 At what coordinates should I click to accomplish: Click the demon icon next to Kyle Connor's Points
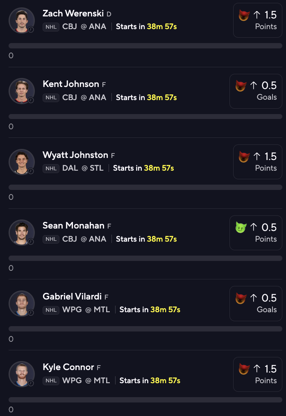[244, 369]
